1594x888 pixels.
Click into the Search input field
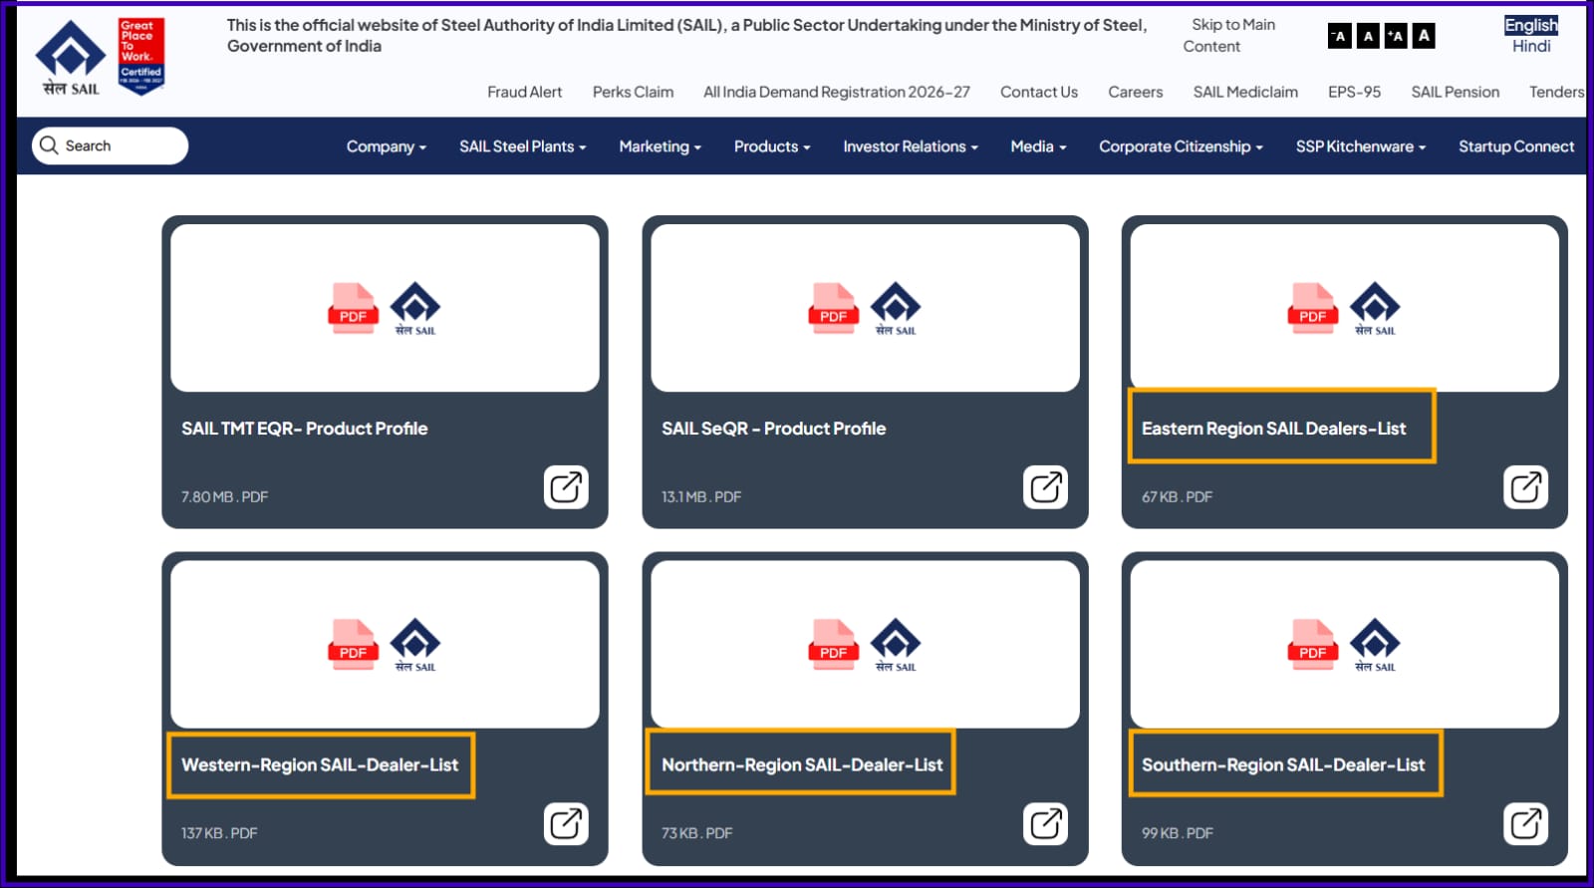110,146
